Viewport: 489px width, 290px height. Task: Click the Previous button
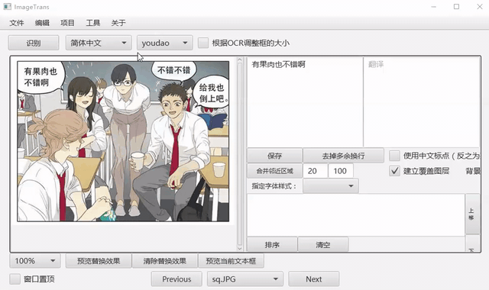[176, 279]
